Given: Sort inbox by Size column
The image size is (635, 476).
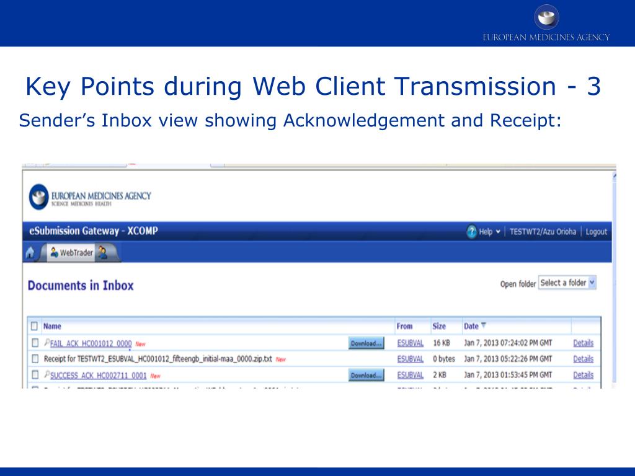Looking at the screenshot, I should [439, 326].
